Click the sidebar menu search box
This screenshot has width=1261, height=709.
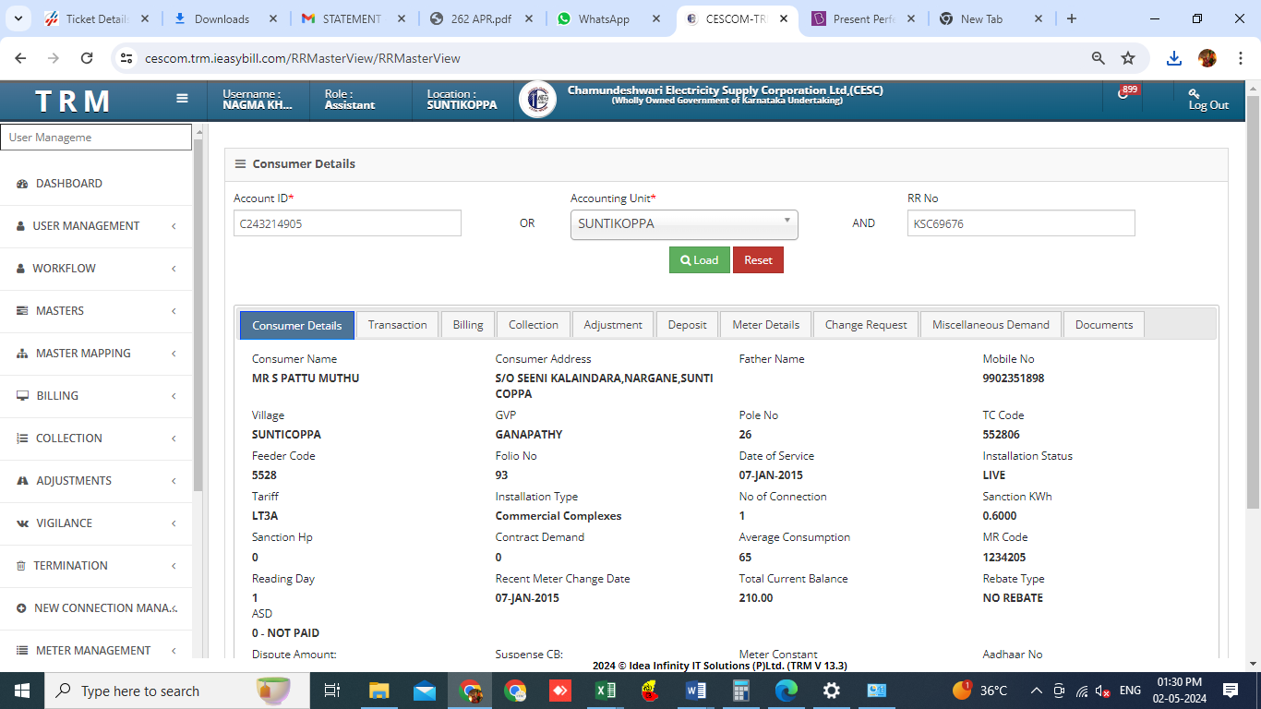pos(96,138)
